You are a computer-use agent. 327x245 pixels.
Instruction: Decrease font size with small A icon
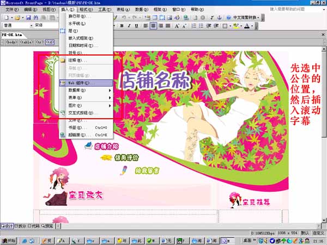[x=184, y=26]
